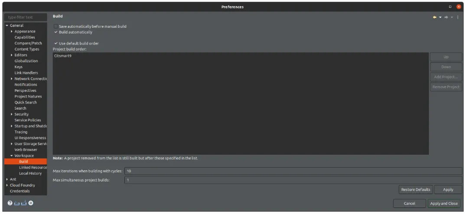466x214 pixels.
Task: Click the Up button
Action: 446,57
